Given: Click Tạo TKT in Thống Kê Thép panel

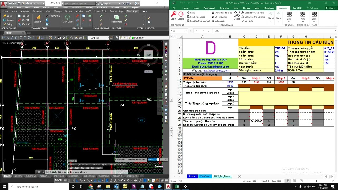Looking at the screenshot, I should point(24,16).
